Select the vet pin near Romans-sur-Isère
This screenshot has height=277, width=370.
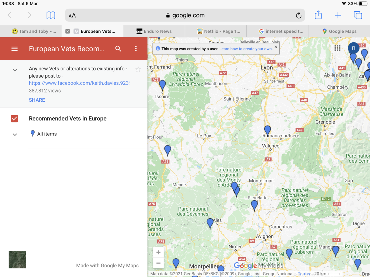coord(267,130)
